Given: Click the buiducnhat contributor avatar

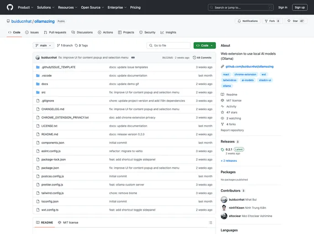Looking at the screenshot, I should click(x=224, y=200).
